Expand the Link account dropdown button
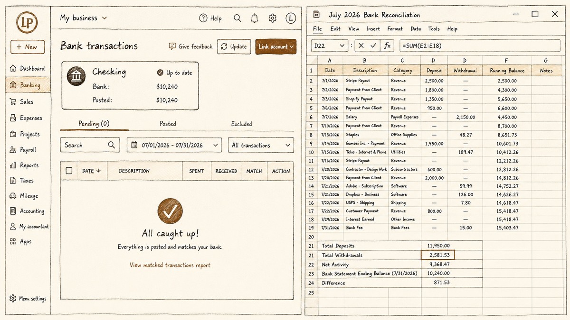 click(x=276, y=46)
